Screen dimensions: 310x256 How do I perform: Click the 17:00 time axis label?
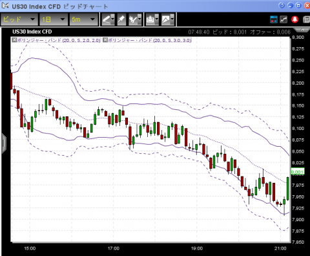[x=114, y=248]
